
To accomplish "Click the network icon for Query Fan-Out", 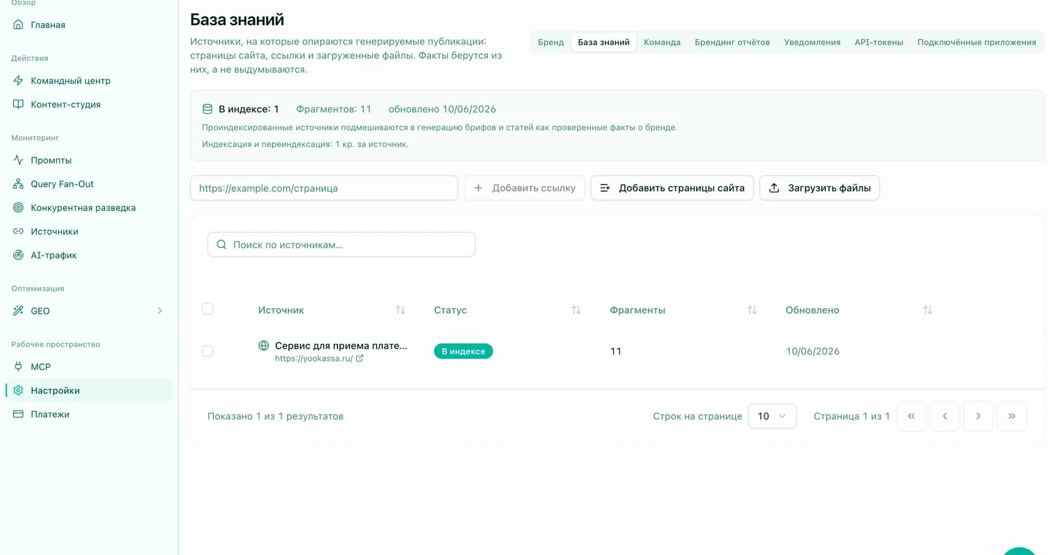I will click(x=18, y=184).
